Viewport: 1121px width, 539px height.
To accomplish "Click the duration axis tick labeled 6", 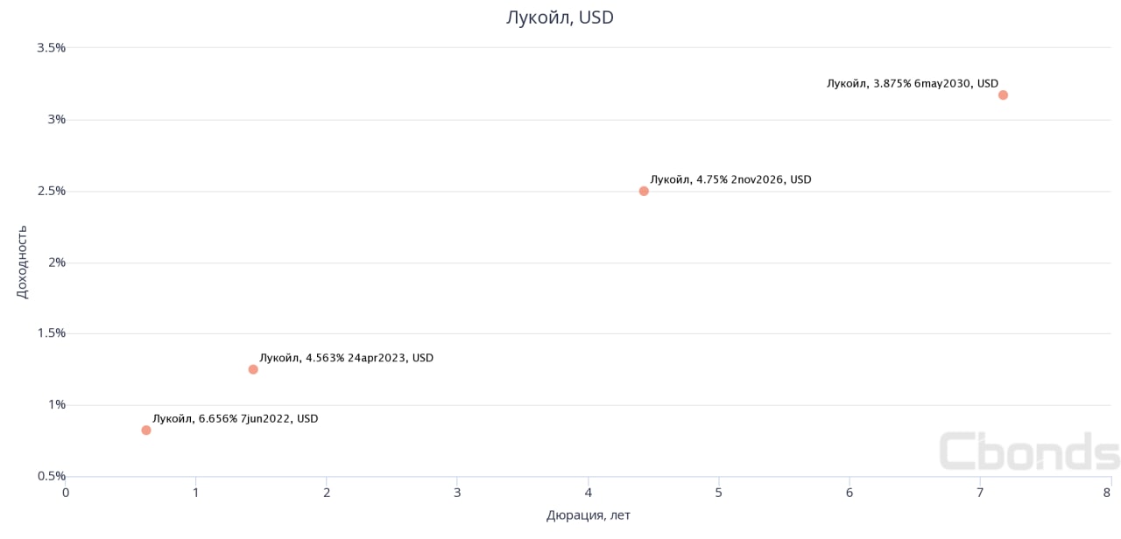I will pos(850,493).
